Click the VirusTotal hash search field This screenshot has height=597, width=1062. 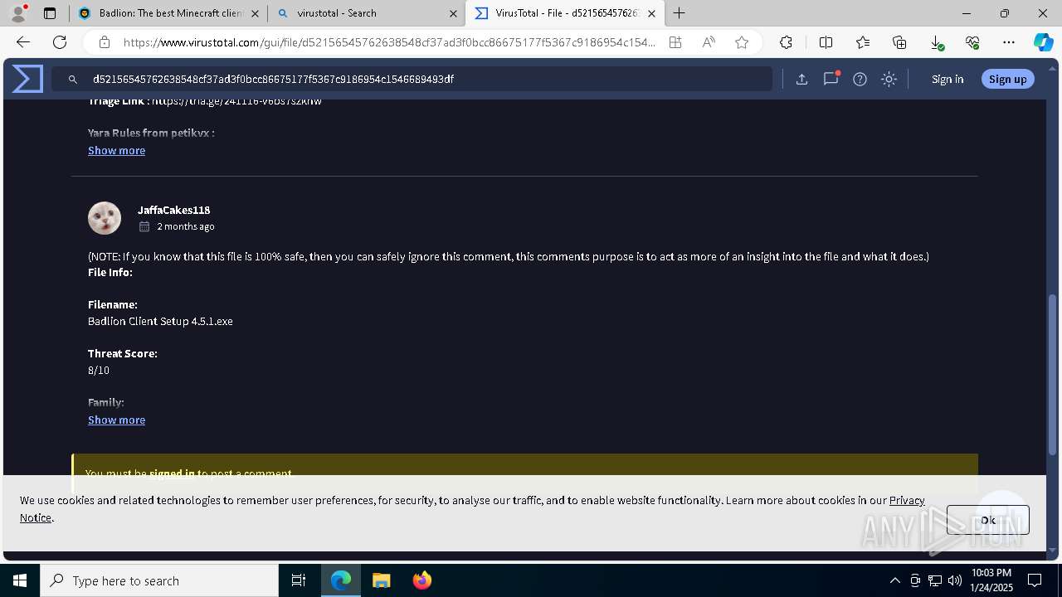click(x=412, y=79)
